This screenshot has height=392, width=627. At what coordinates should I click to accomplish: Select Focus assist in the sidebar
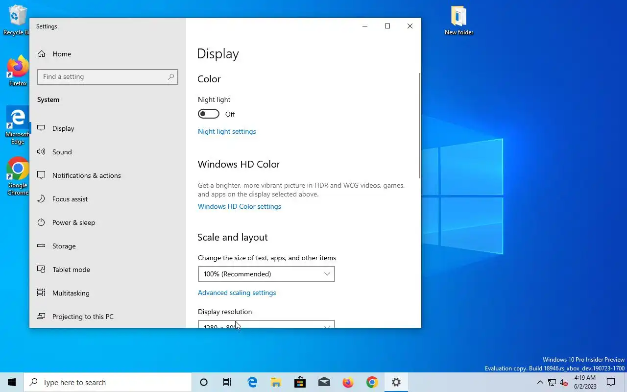click(108, 199)
